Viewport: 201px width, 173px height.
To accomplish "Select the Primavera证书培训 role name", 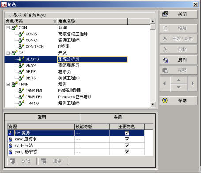I will pyautogui.click(x=75, y=97).
